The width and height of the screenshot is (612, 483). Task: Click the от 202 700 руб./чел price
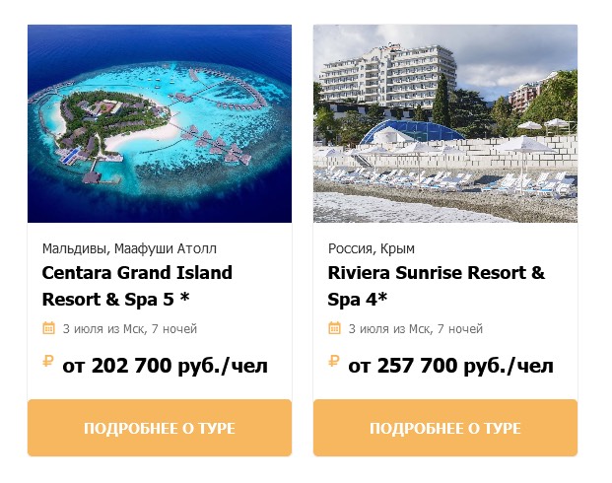pos(166,366)
